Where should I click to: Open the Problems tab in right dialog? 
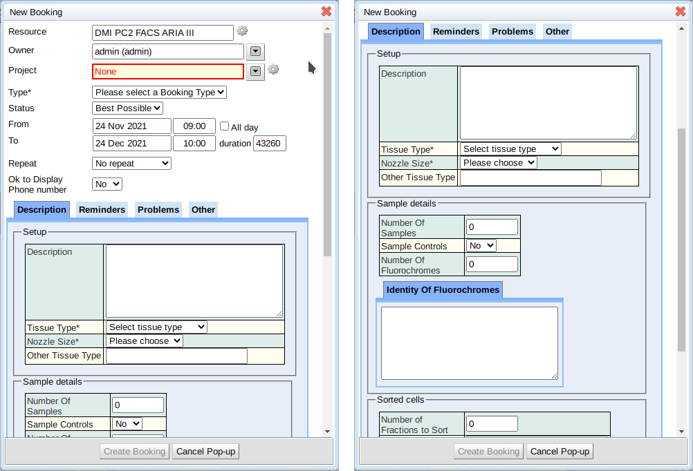(512, 32)
